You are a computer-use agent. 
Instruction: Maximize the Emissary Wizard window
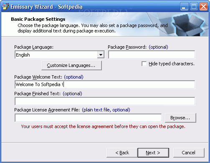click(x=194, y=7)
